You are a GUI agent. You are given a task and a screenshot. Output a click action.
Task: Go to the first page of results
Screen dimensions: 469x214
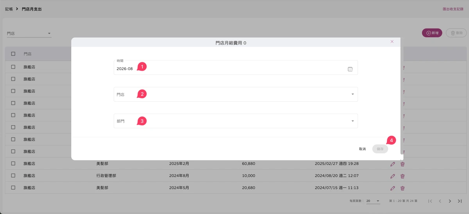430,201
